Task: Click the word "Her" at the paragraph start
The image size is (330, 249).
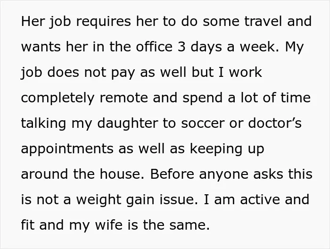Action: pos(33,21)
